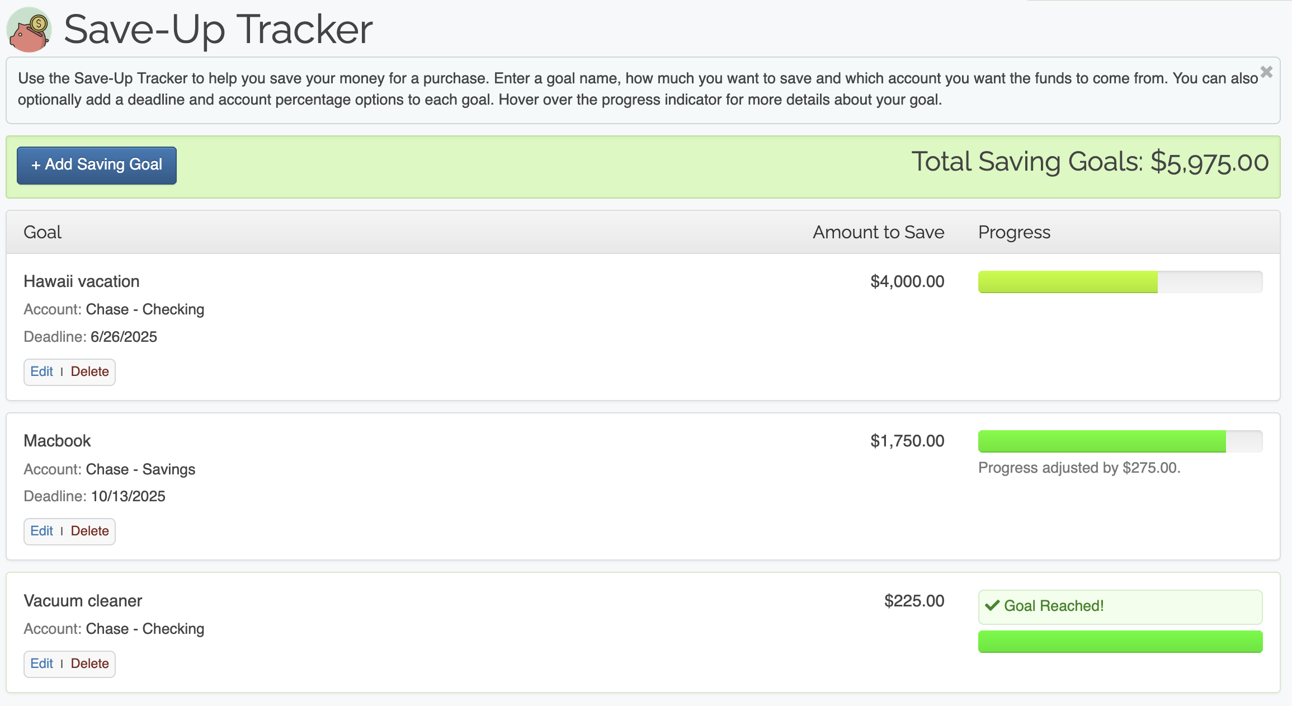Click the Goal Reached checkmark icon
The height and width of the screenshot is (706, 1292).
[x=992, y=606]
